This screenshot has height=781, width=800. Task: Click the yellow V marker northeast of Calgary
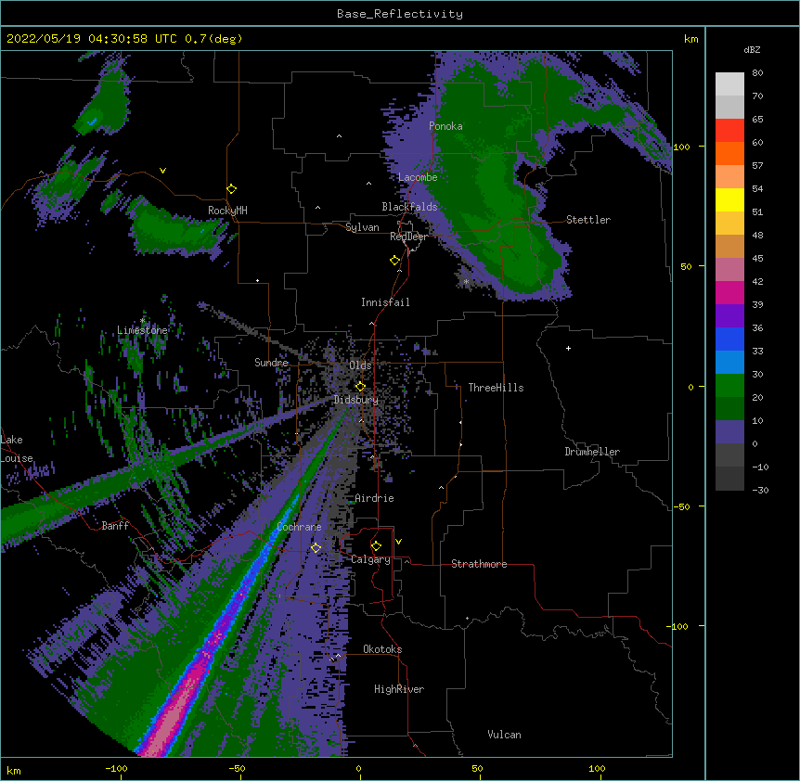click(x=398, y=542)
